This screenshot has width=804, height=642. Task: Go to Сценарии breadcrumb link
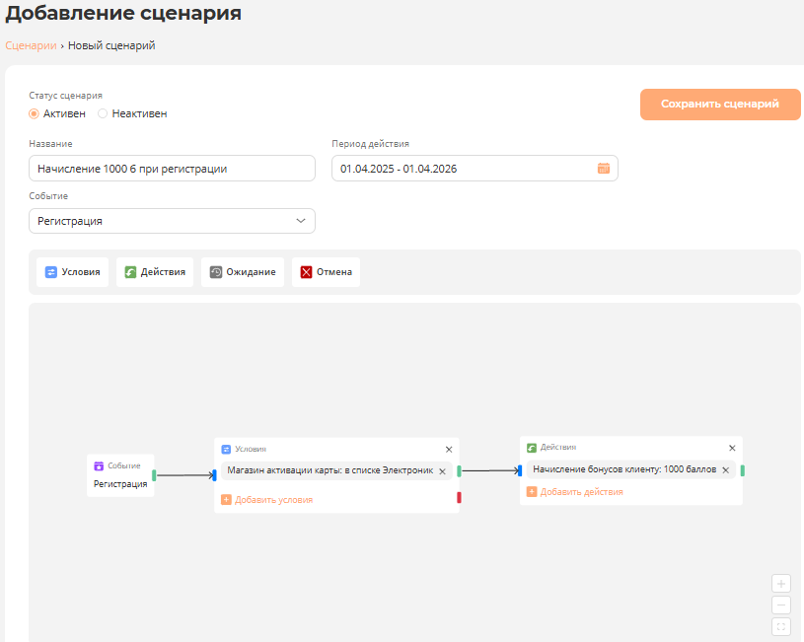click(x=31, y=45)
